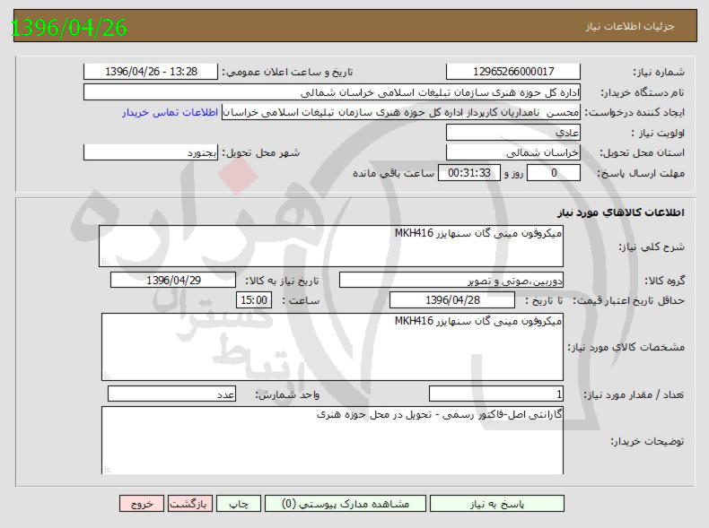This screenshot has height=528, width=709.
Task: Click the label حداقل تاریخ اعتبار قیمت
Action: point(628,300)
